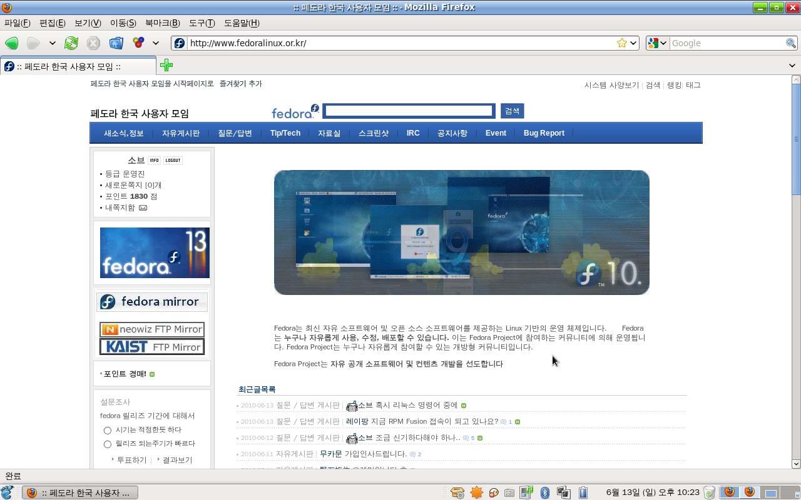Click the Fedora site icon in address bar
The height and width of the screenshot is (500, 801).
(x=180, y=43)
